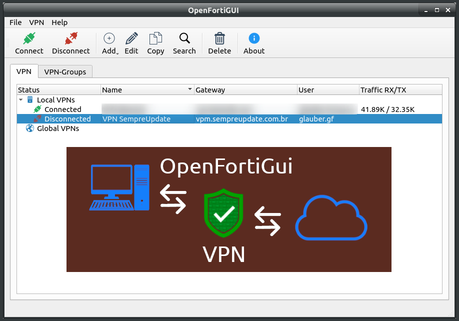The height and width of the screenshot is (321, 459).
Task: Click the Search magnifier icon
Action: [x=184, y=38]
